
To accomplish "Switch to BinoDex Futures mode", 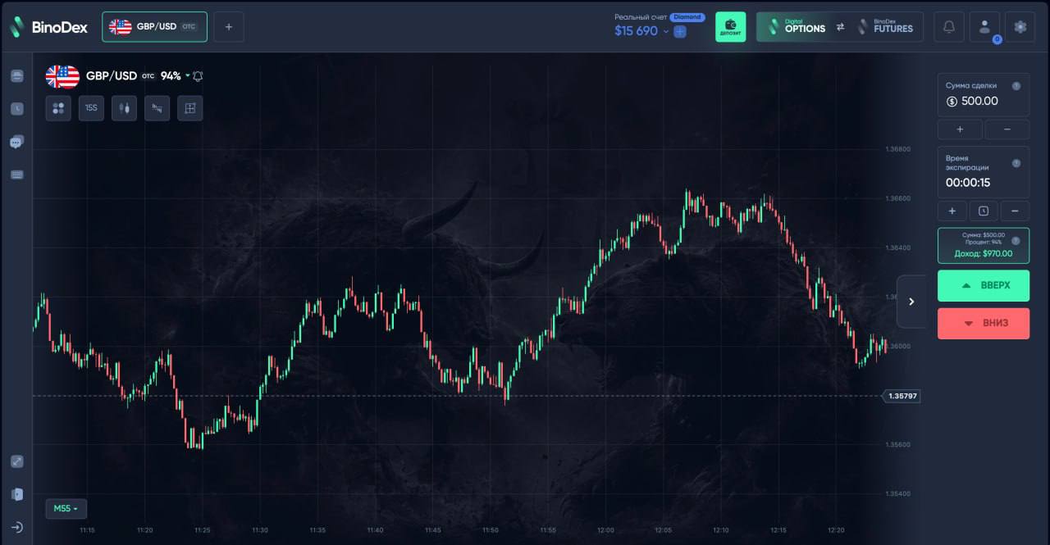I will pos(885,27).
